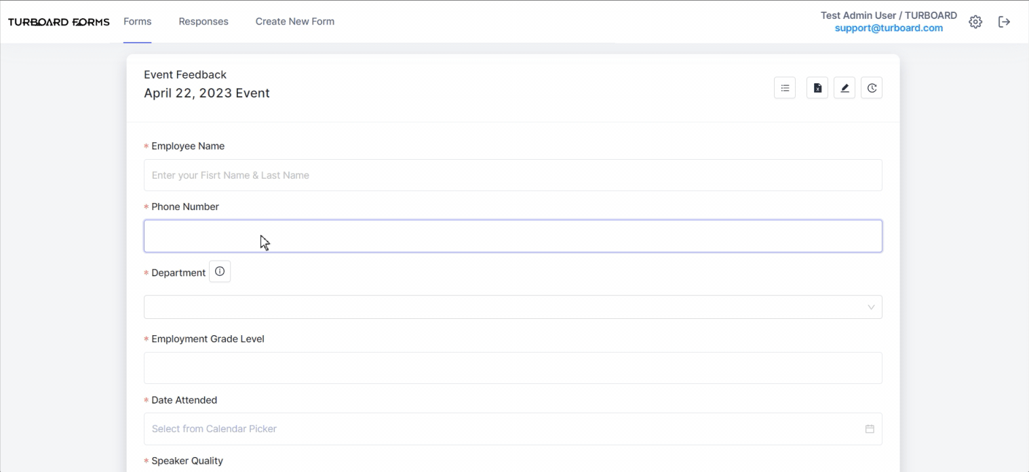Click the 'April 22, 2023 Event' title
This screenshot has width=1029, height=472.
207,93
